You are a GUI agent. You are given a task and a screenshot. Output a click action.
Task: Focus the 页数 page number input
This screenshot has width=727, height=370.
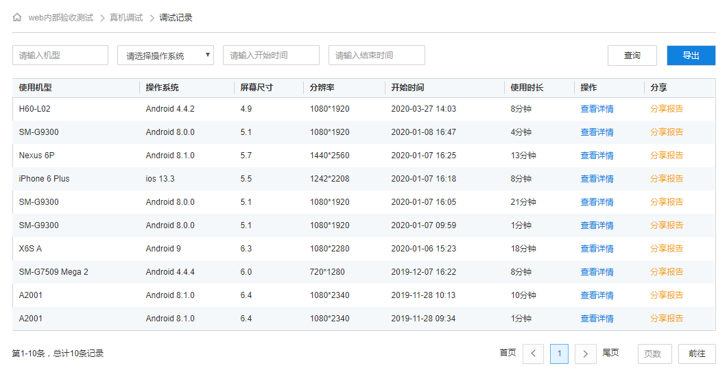[655, 354]
